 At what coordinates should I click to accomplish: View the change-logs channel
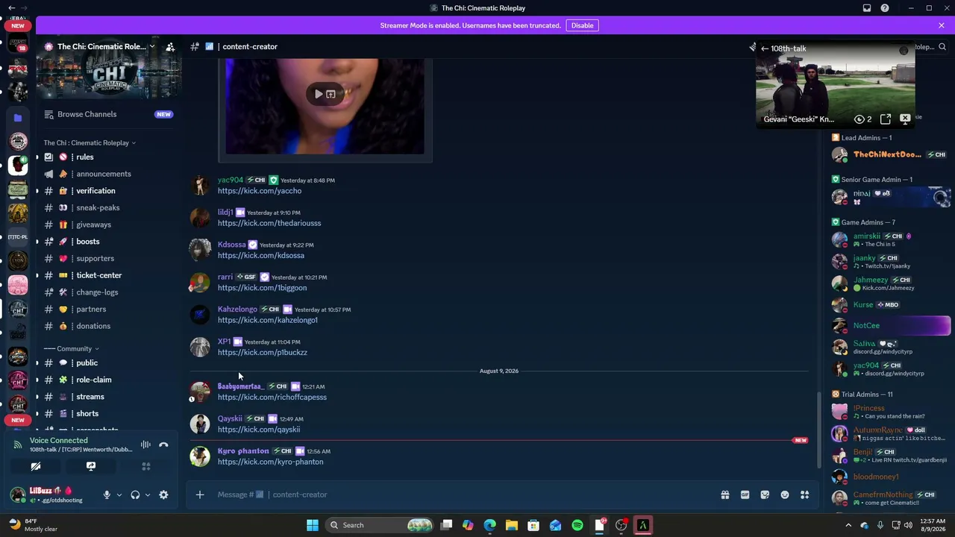coord(108,292)
